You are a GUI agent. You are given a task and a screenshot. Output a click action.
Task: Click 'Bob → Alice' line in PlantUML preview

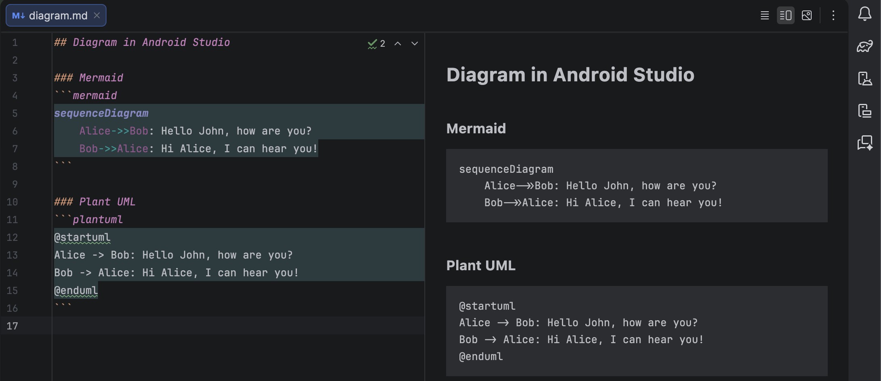click(581, 340)
